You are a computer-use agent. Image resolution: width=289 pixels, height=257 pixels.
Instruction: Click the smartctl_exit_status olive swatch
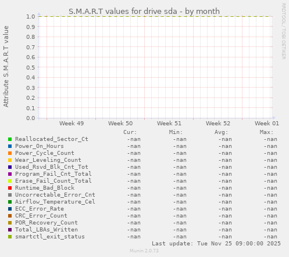(x=10, y=237)
